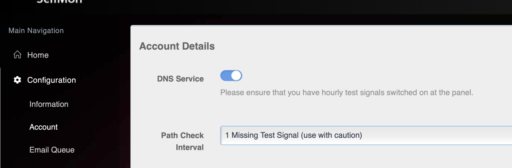Click the white knob of DNS Service switch
This screenshot has height=168, width=512.
pyautogui.click(x=236, y=76)
